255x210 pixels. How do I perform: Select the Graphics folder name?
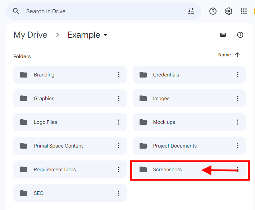pyautogui.click(x=44, y=98)
